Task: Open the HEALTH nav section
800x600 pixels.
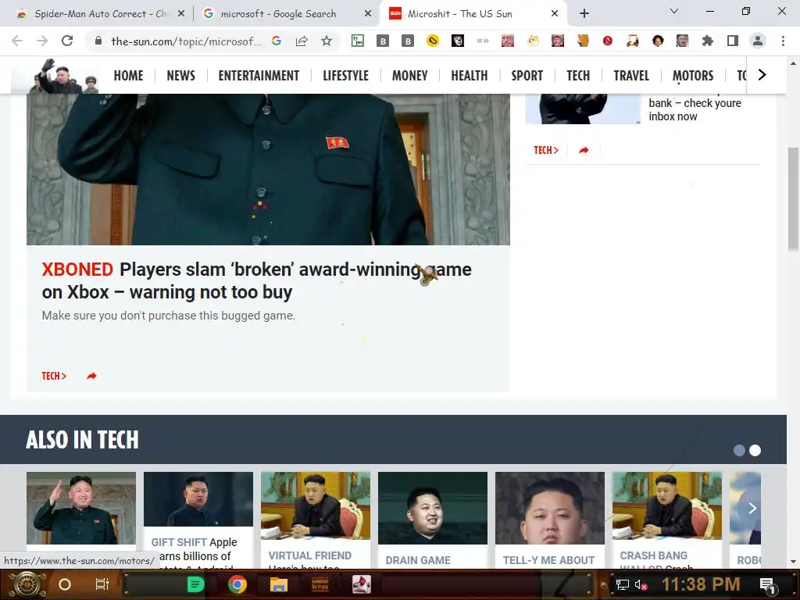Action: 470,76
